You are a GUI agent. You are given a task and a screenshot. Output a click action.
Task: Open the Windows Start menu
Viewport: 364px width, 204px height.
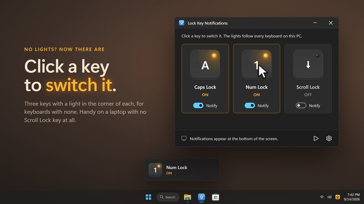[x=148, y=197]
